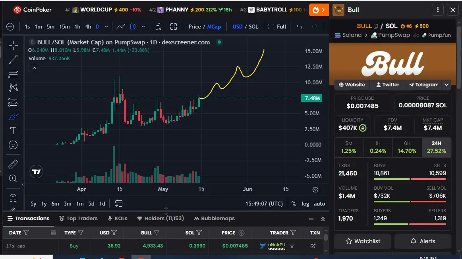Open the token options three-dot menu
The width and height of the screenshot is (462, 259).
pos(438,10)
